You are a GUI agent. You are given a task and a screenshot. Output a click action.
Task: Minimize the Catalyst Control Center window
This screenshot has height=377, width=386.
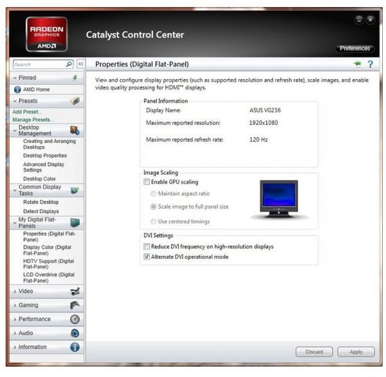(x=359, y=19)
